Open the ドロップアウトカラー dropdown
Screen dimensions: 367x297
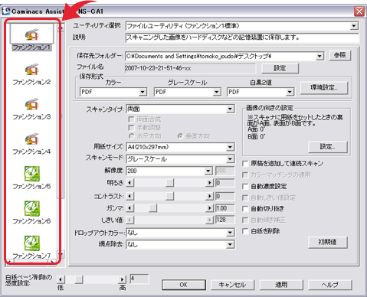tap(230, 233)
